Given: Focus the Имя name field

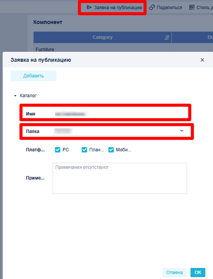Looking at the screenshot, I should 119,113.
